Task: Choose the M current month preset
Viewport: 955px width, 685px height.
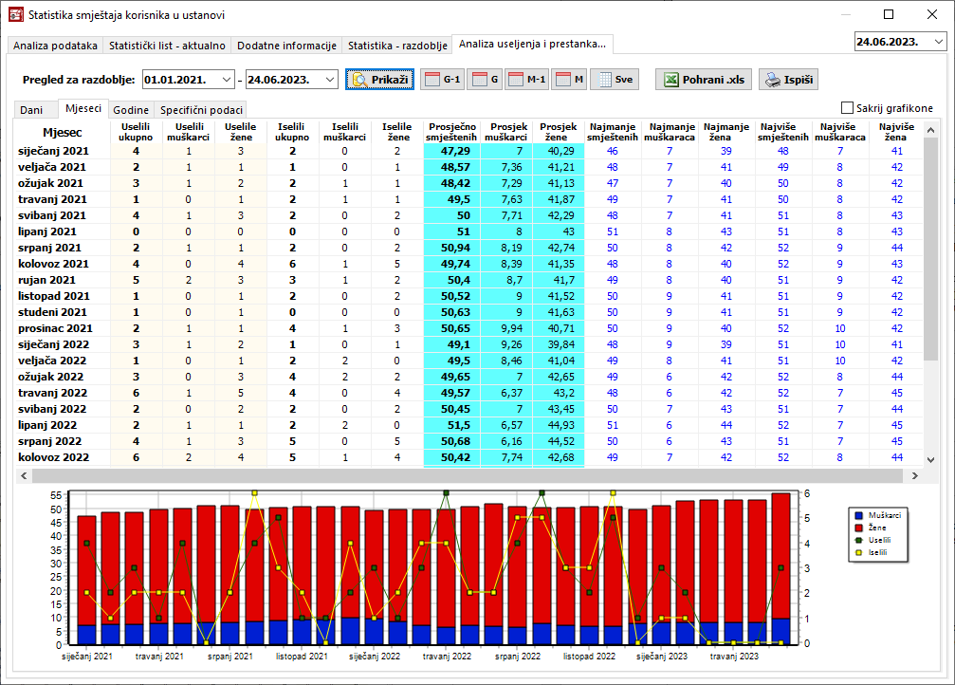Action: tap(569, 80)
